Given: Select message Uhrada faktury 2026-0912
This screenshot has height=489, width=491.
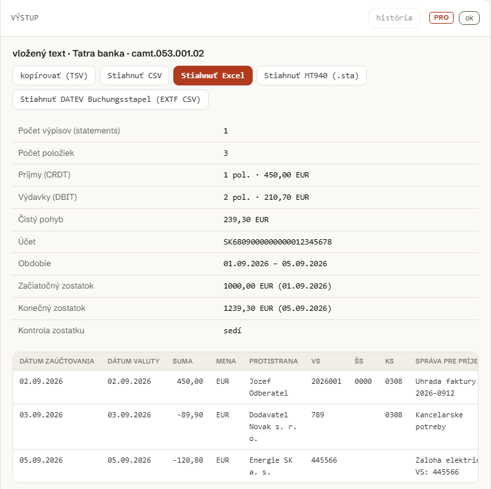Looking at the screenshot, I should 446,387.
